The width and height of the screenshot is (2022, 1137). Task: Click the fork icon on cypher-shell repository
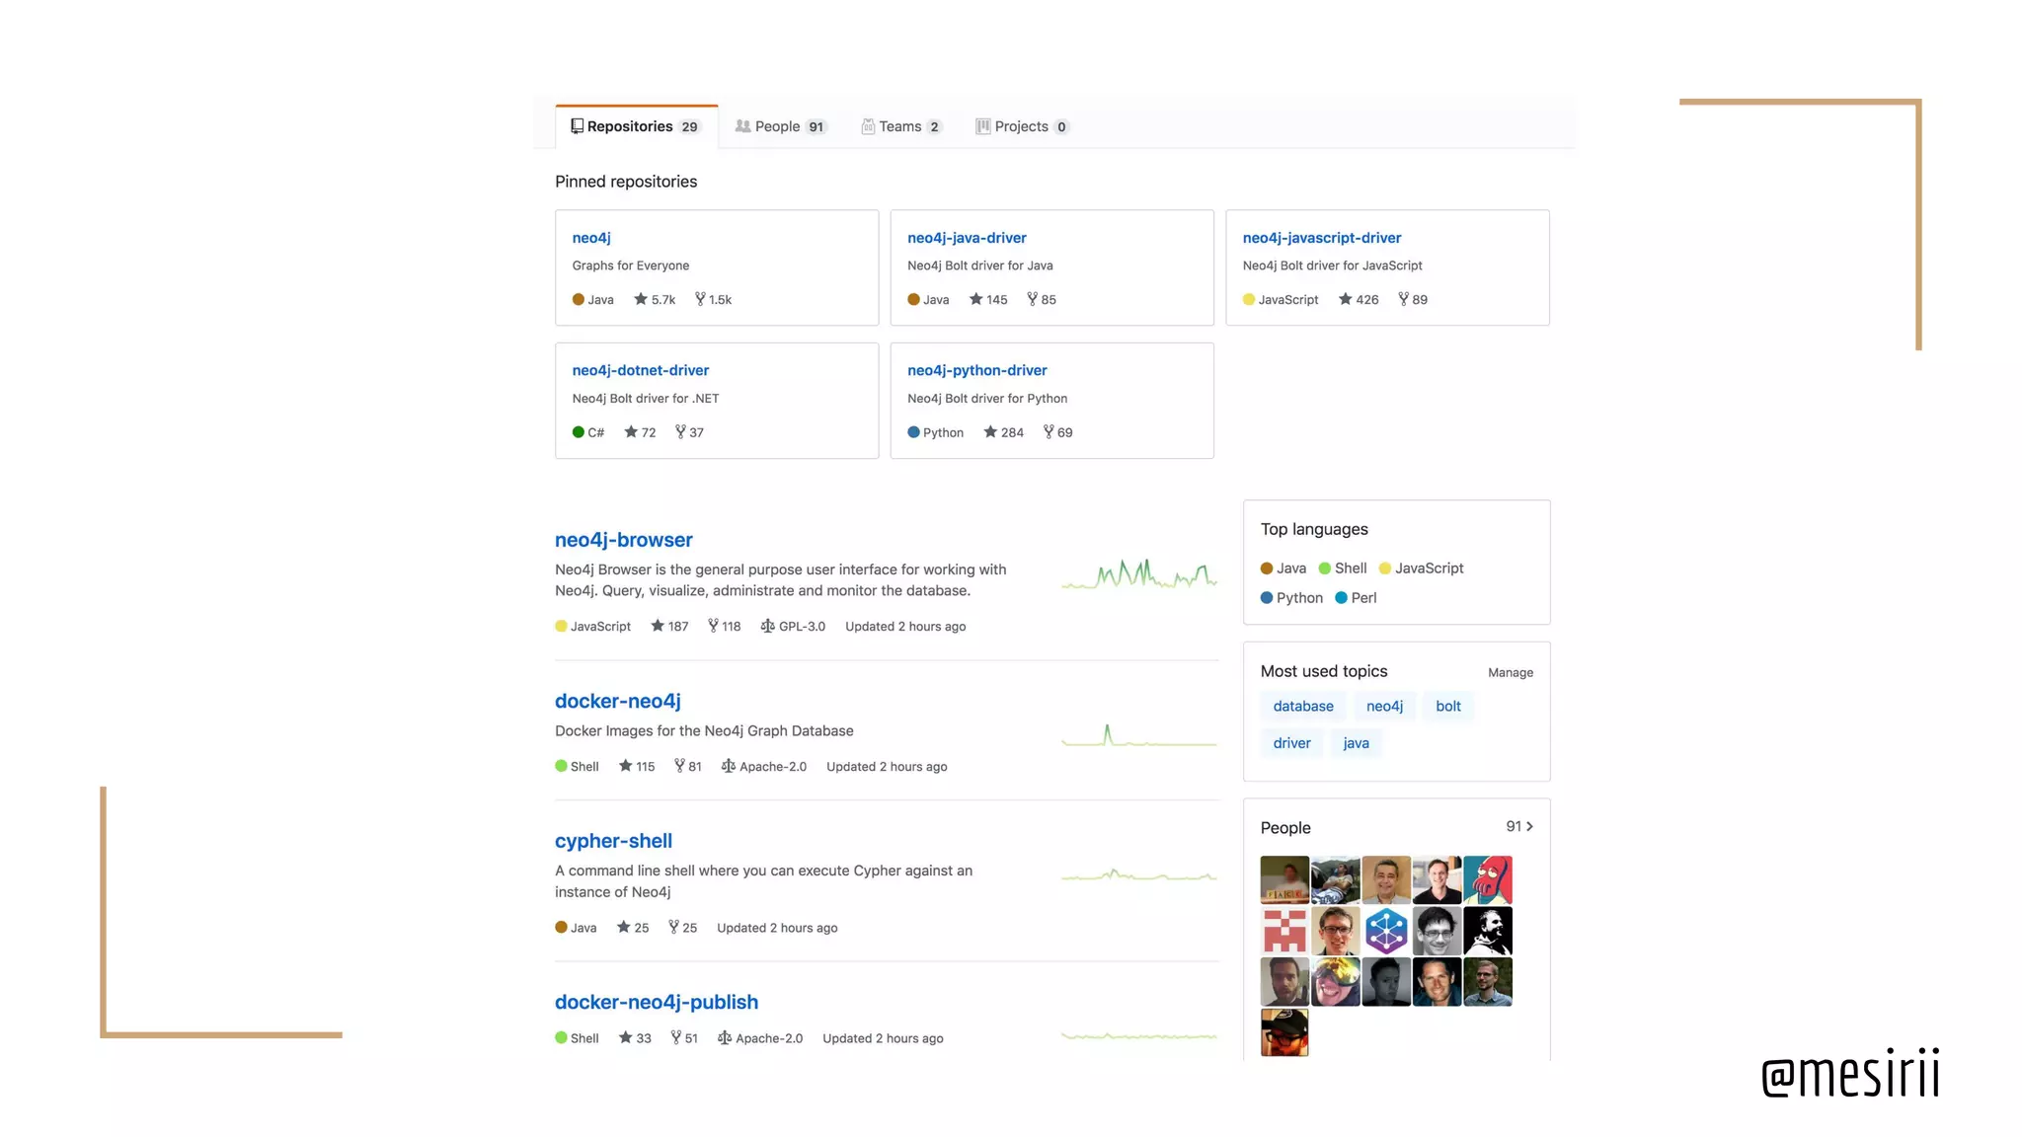click(x=673, y=927)
